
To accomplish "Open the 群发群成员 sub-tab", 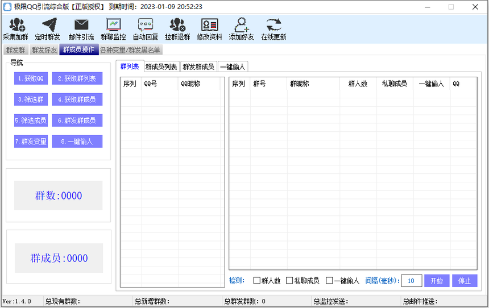I will click(x=198, y=66).
